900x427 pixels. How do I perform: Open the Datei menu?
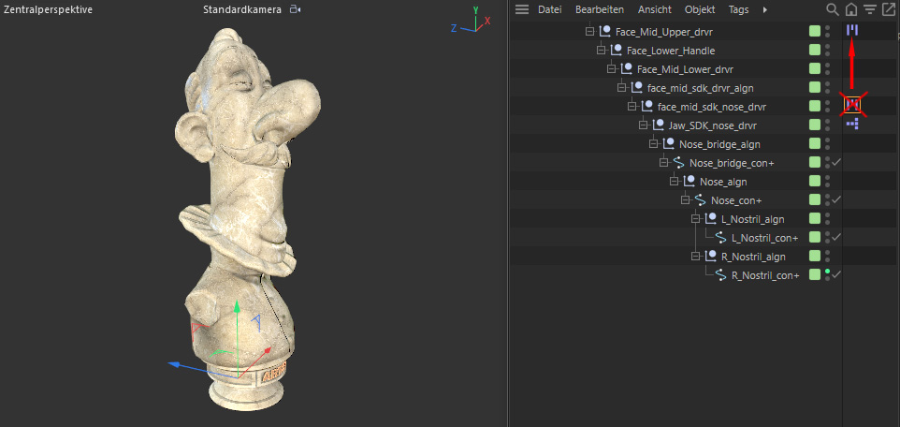pyautogui.click(x=549, y=9)
